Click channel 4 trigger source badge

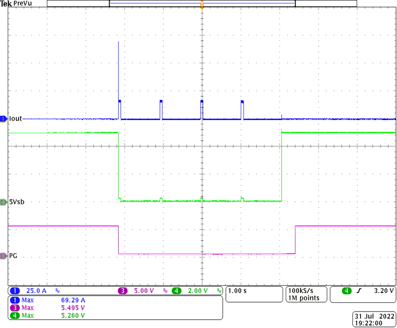pos(346,291)
